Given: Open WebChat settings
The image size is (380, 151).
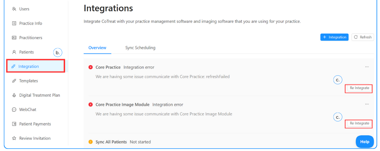Looking at the screenshot, I should [28, 109].
